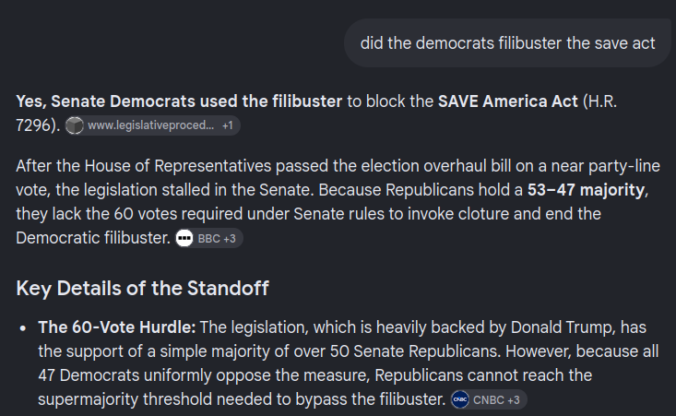This screenshot has height=416, width=676.
Task: Click the CNBC logo icon
Action: click(x=460, y=399)
